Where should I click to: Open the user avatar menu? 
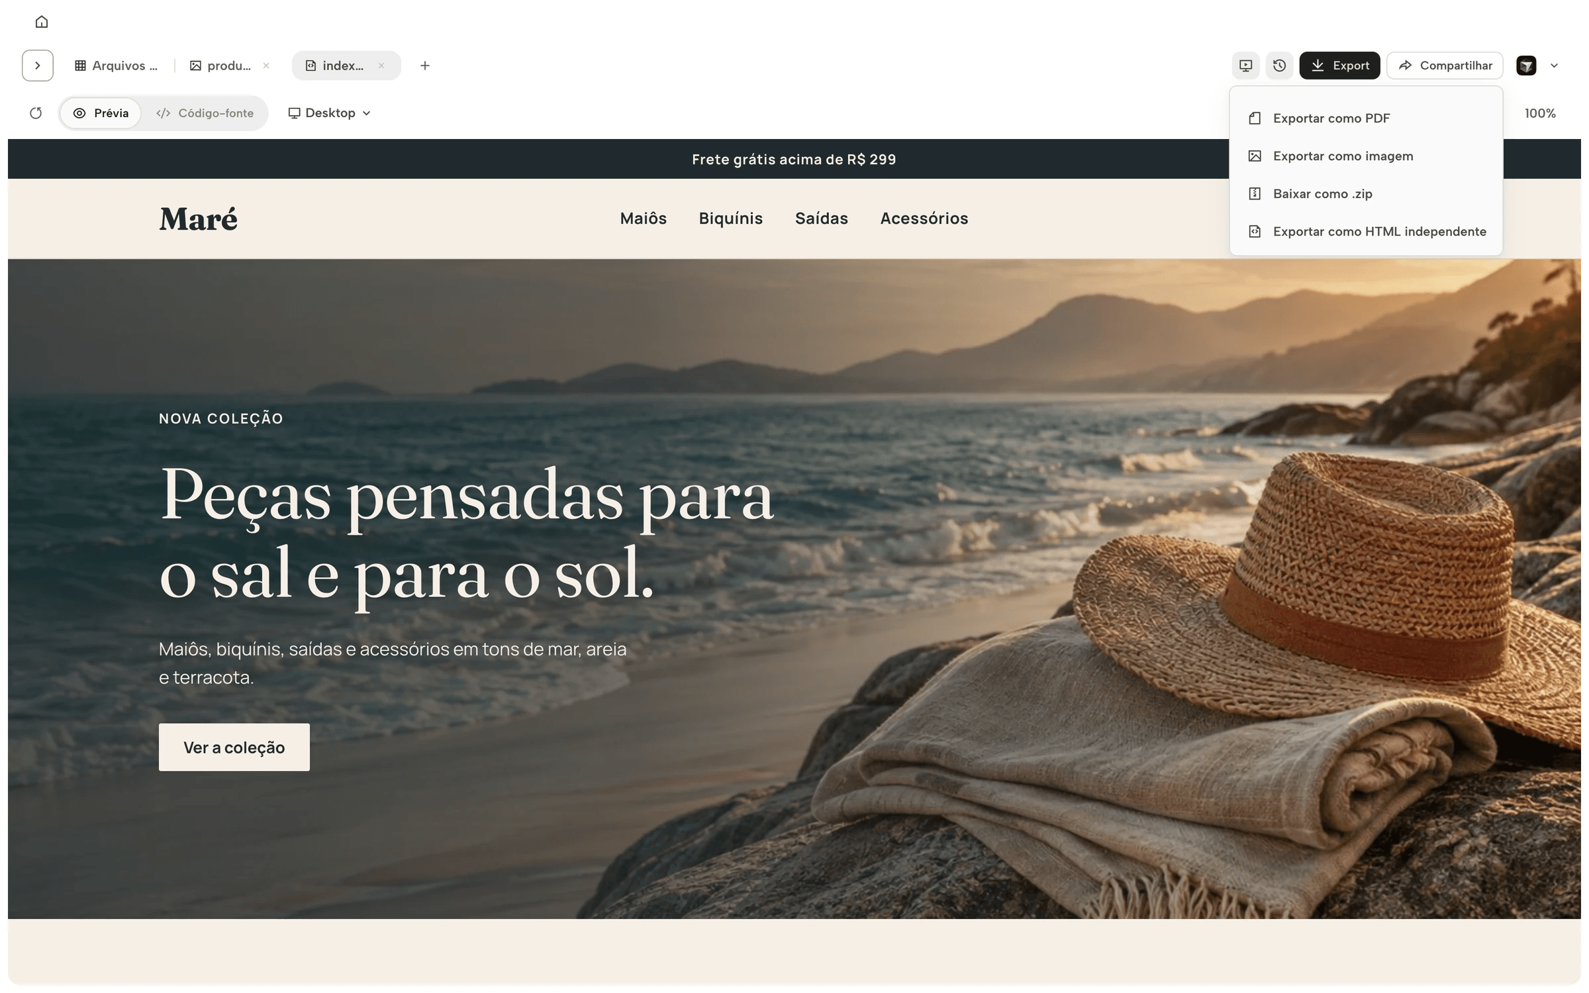[x=1526, y=66]
